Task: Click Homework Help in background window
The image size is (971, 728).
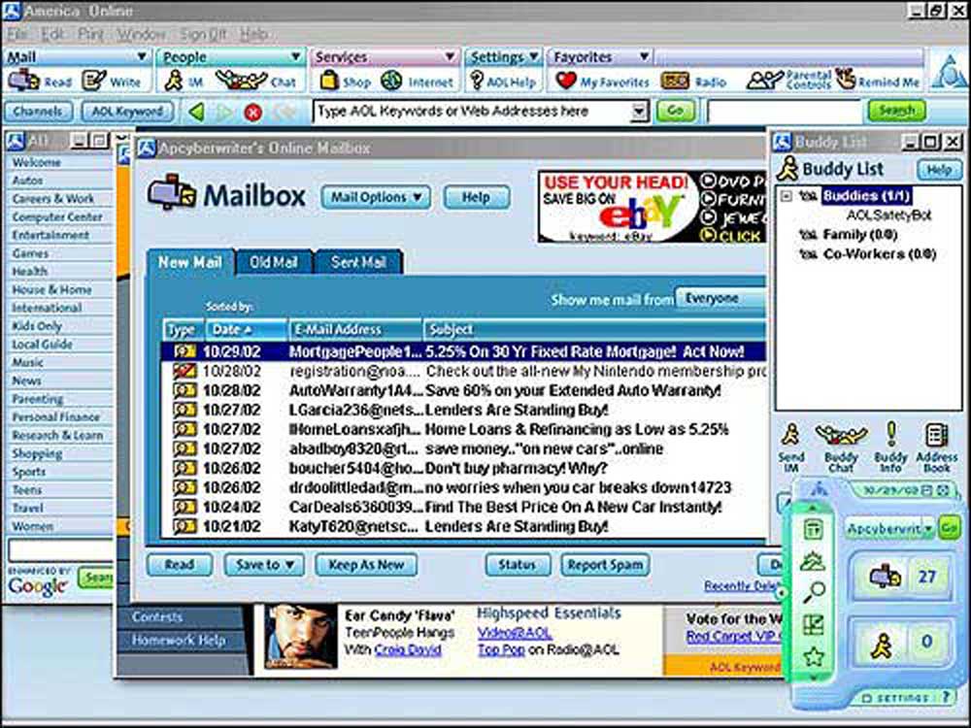Action: pos(179,641)
